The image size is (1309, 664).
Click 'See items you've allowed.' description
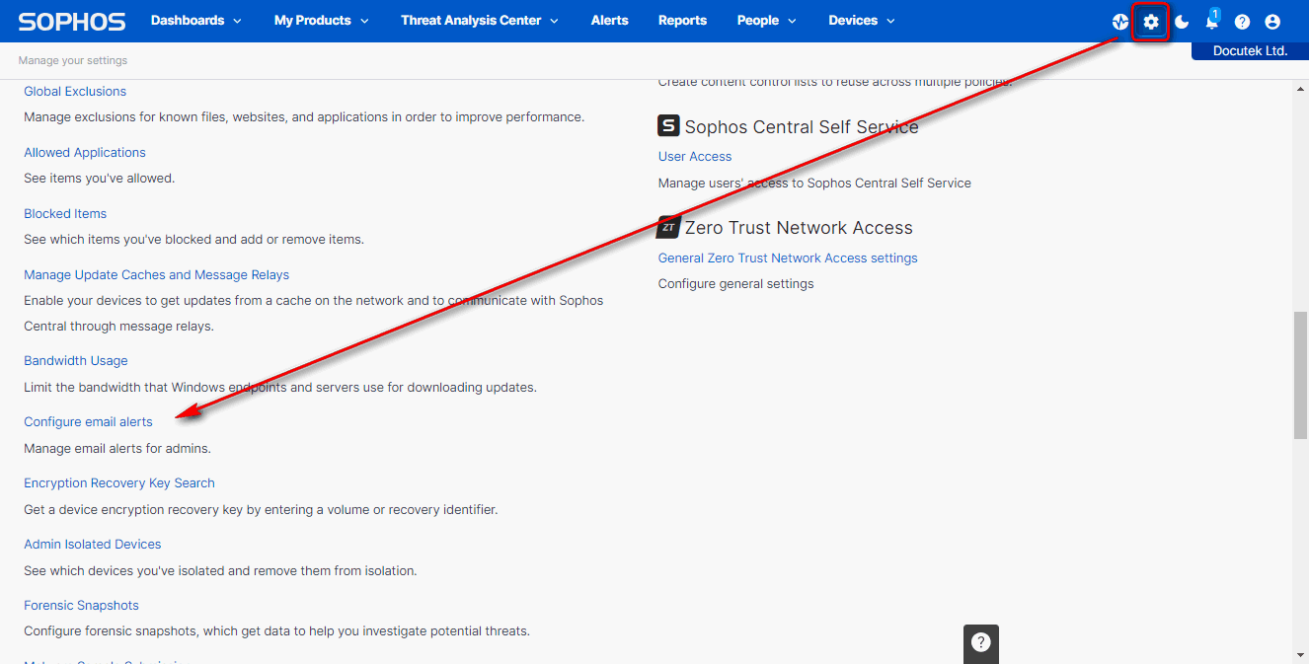[100, 178]
